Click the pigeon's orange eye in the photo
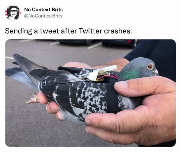 (150, 66)
